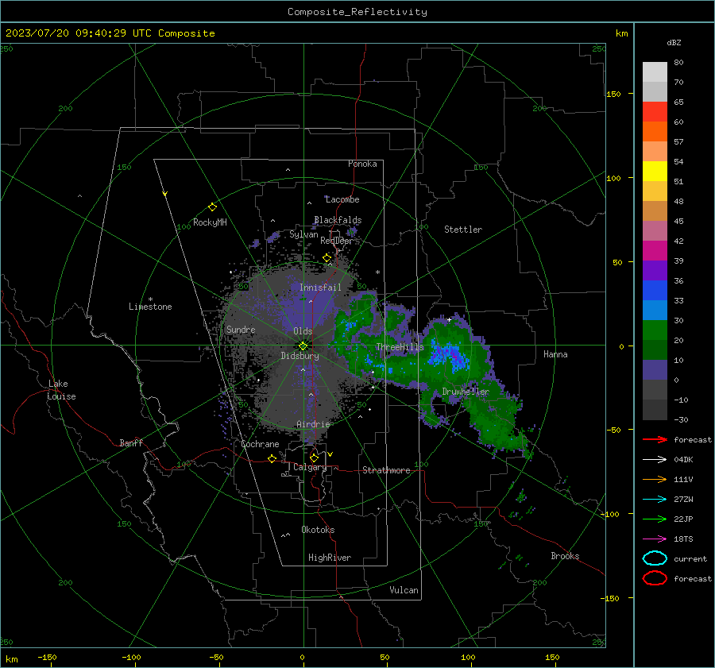Screen dimensions: 715x668
Task: Click the Ponoka label
Action: [x=362, y=164]
